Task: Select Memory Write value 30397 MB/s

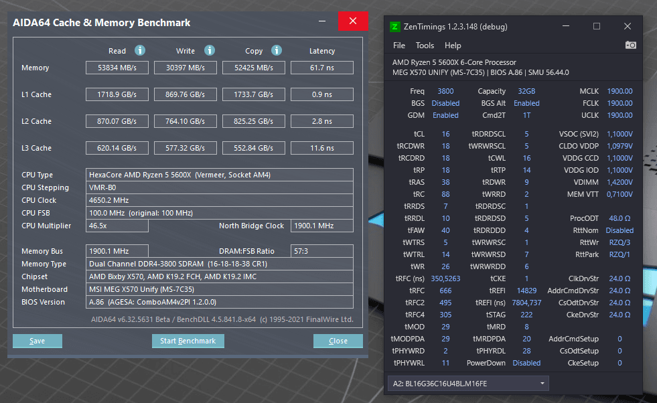Action: pyautogui.click(x=186, y=68)
